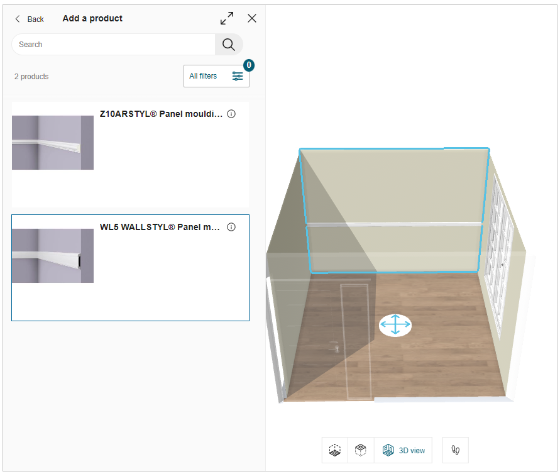Select the Z10 ARSTYL moulding thumbnail
This screenshot has height=474, width=560.
[x=53, y=143]
